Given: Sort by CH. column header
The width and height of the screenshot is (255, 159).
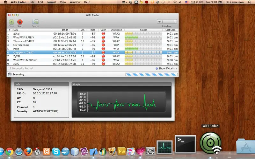Looking at the screenshot, I should pos(83,30).
